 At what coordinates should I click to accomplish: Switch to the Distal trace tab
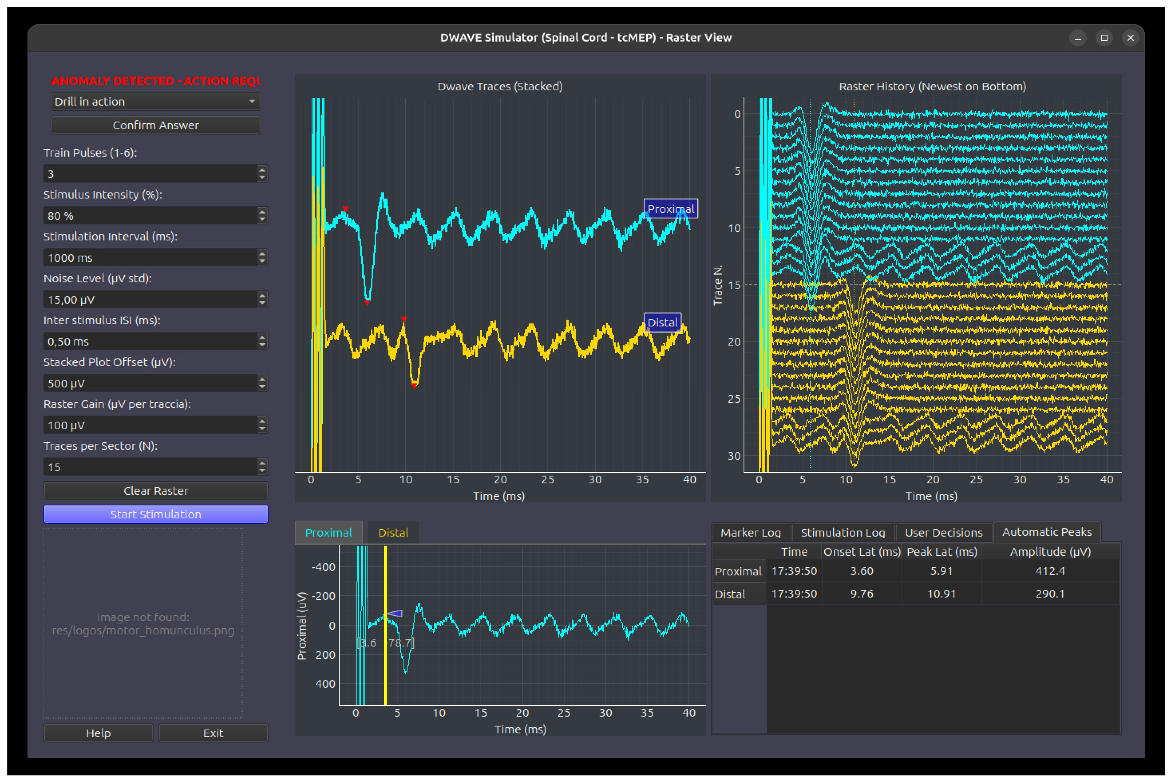(x=393, y=533)
